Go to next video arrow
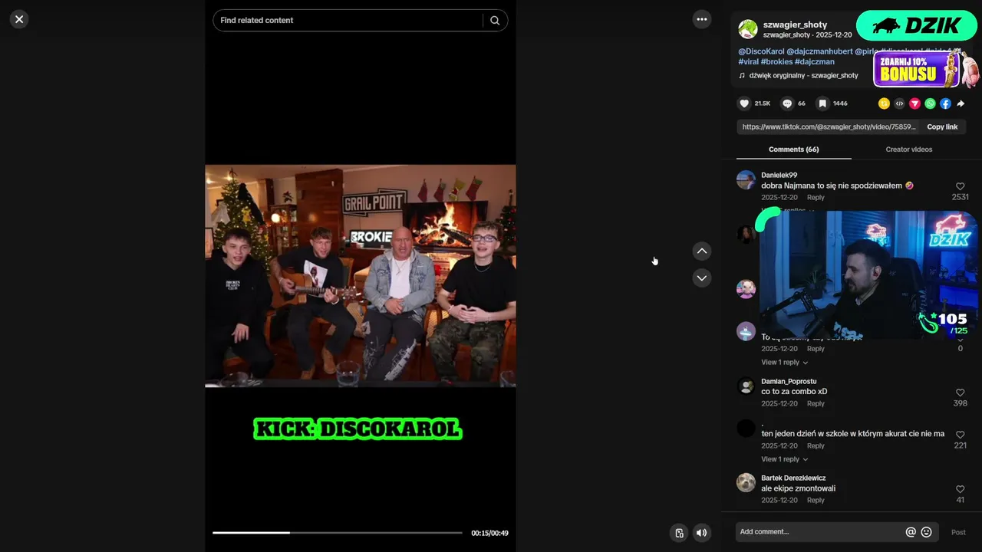The height and width of the screenshot is (552, 982). pyautogui.click(x=702, y=278)
